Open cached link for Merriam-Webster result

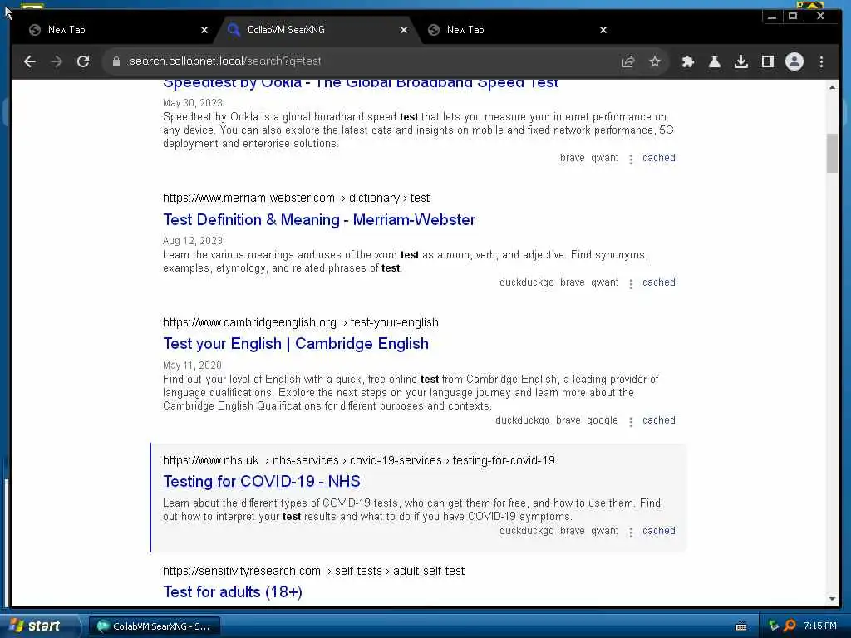[659, 282]
